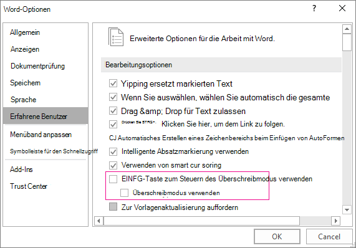356x248 pixels.
Task: Toggle Verwenden von smart cursoring
Action: pos(113,165)
